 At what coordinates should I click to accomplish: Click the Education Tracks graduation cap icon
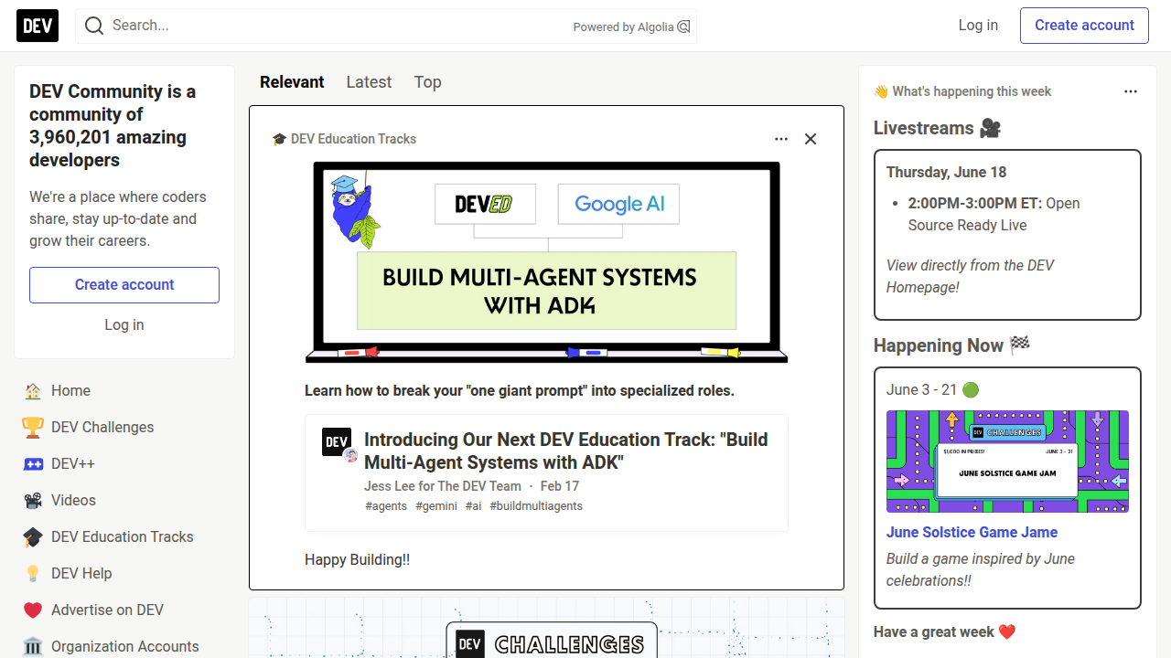pos(33,537)
